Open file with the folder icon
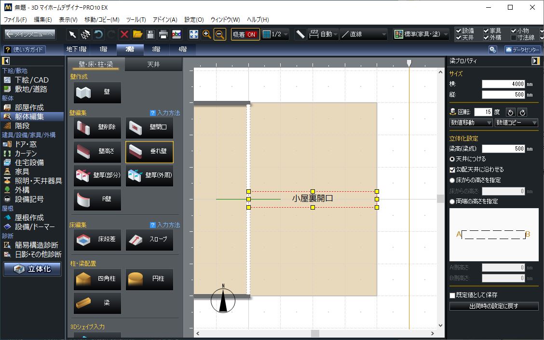The width and height of the screenshot is (544, 340). pyautogui.click(x=137, y=34)
